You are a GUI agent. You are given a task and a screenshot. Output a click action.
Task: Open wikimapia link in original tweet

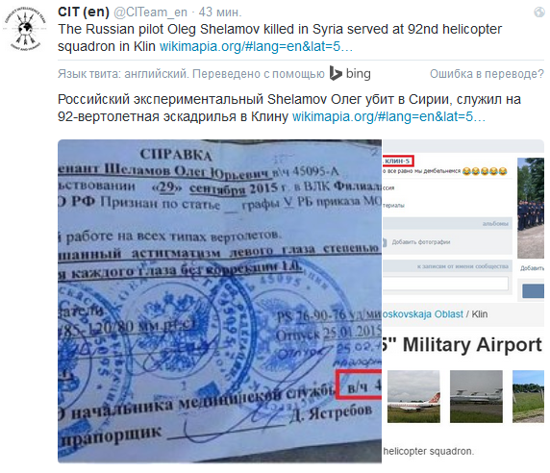[x=256, y=46]
